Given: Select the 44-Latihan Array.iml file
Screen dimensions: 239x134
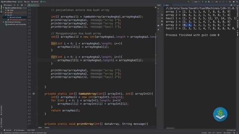Looking at the screenshot, I should pyautogui.click(x=18, y=20).
